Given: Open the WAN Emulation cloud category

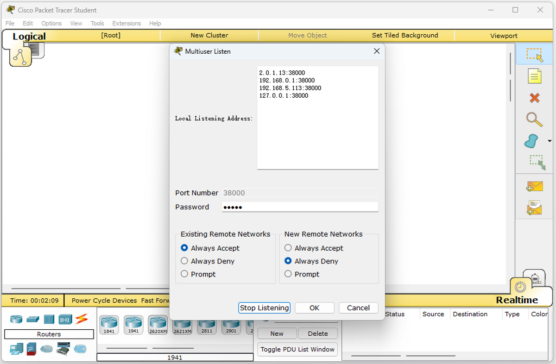Looking at the screenshot, I should 46,348.
